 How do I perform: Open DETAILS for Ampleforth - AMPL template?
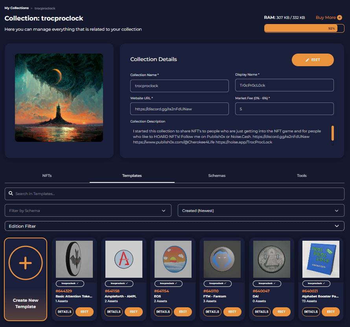[x=114, y=312]
